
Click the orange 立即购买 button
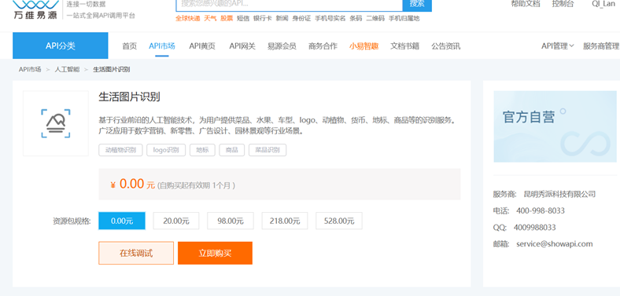tap(215, 253)
